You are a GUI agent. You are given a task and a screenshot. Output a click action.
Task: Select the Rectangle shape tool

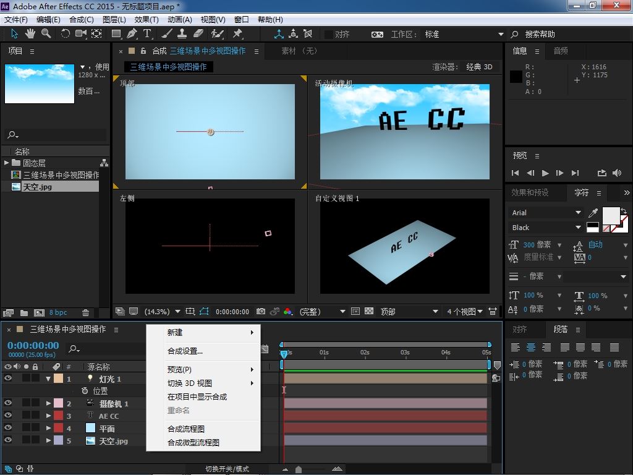116,34
